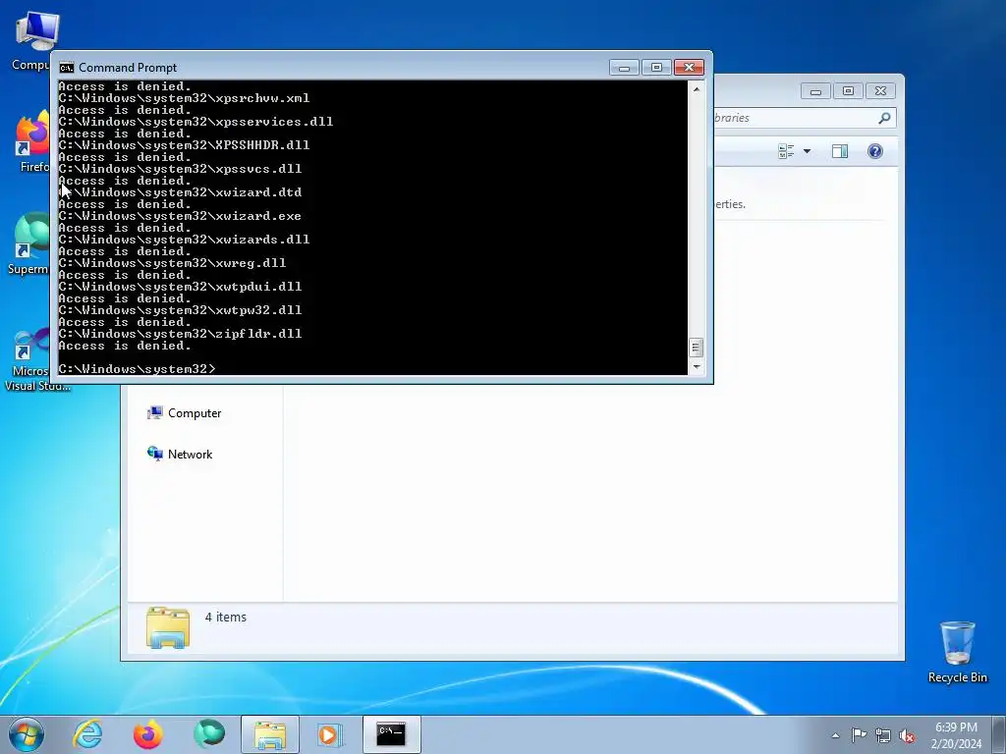Maximize the Command Prompt window
1006x754 pixels.
(x=656, y=68)
